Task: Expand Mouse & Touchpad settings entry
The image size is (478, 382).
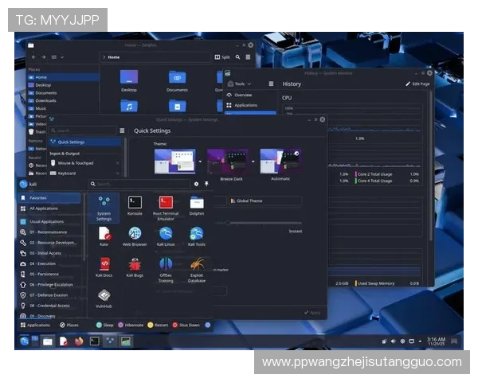Action: pyautogui.click(x=117, y=163)
